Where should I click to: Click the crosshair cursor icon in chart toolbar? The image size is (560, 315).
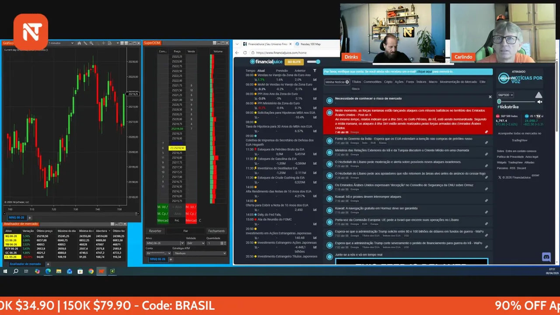click(x=104, y=43)
